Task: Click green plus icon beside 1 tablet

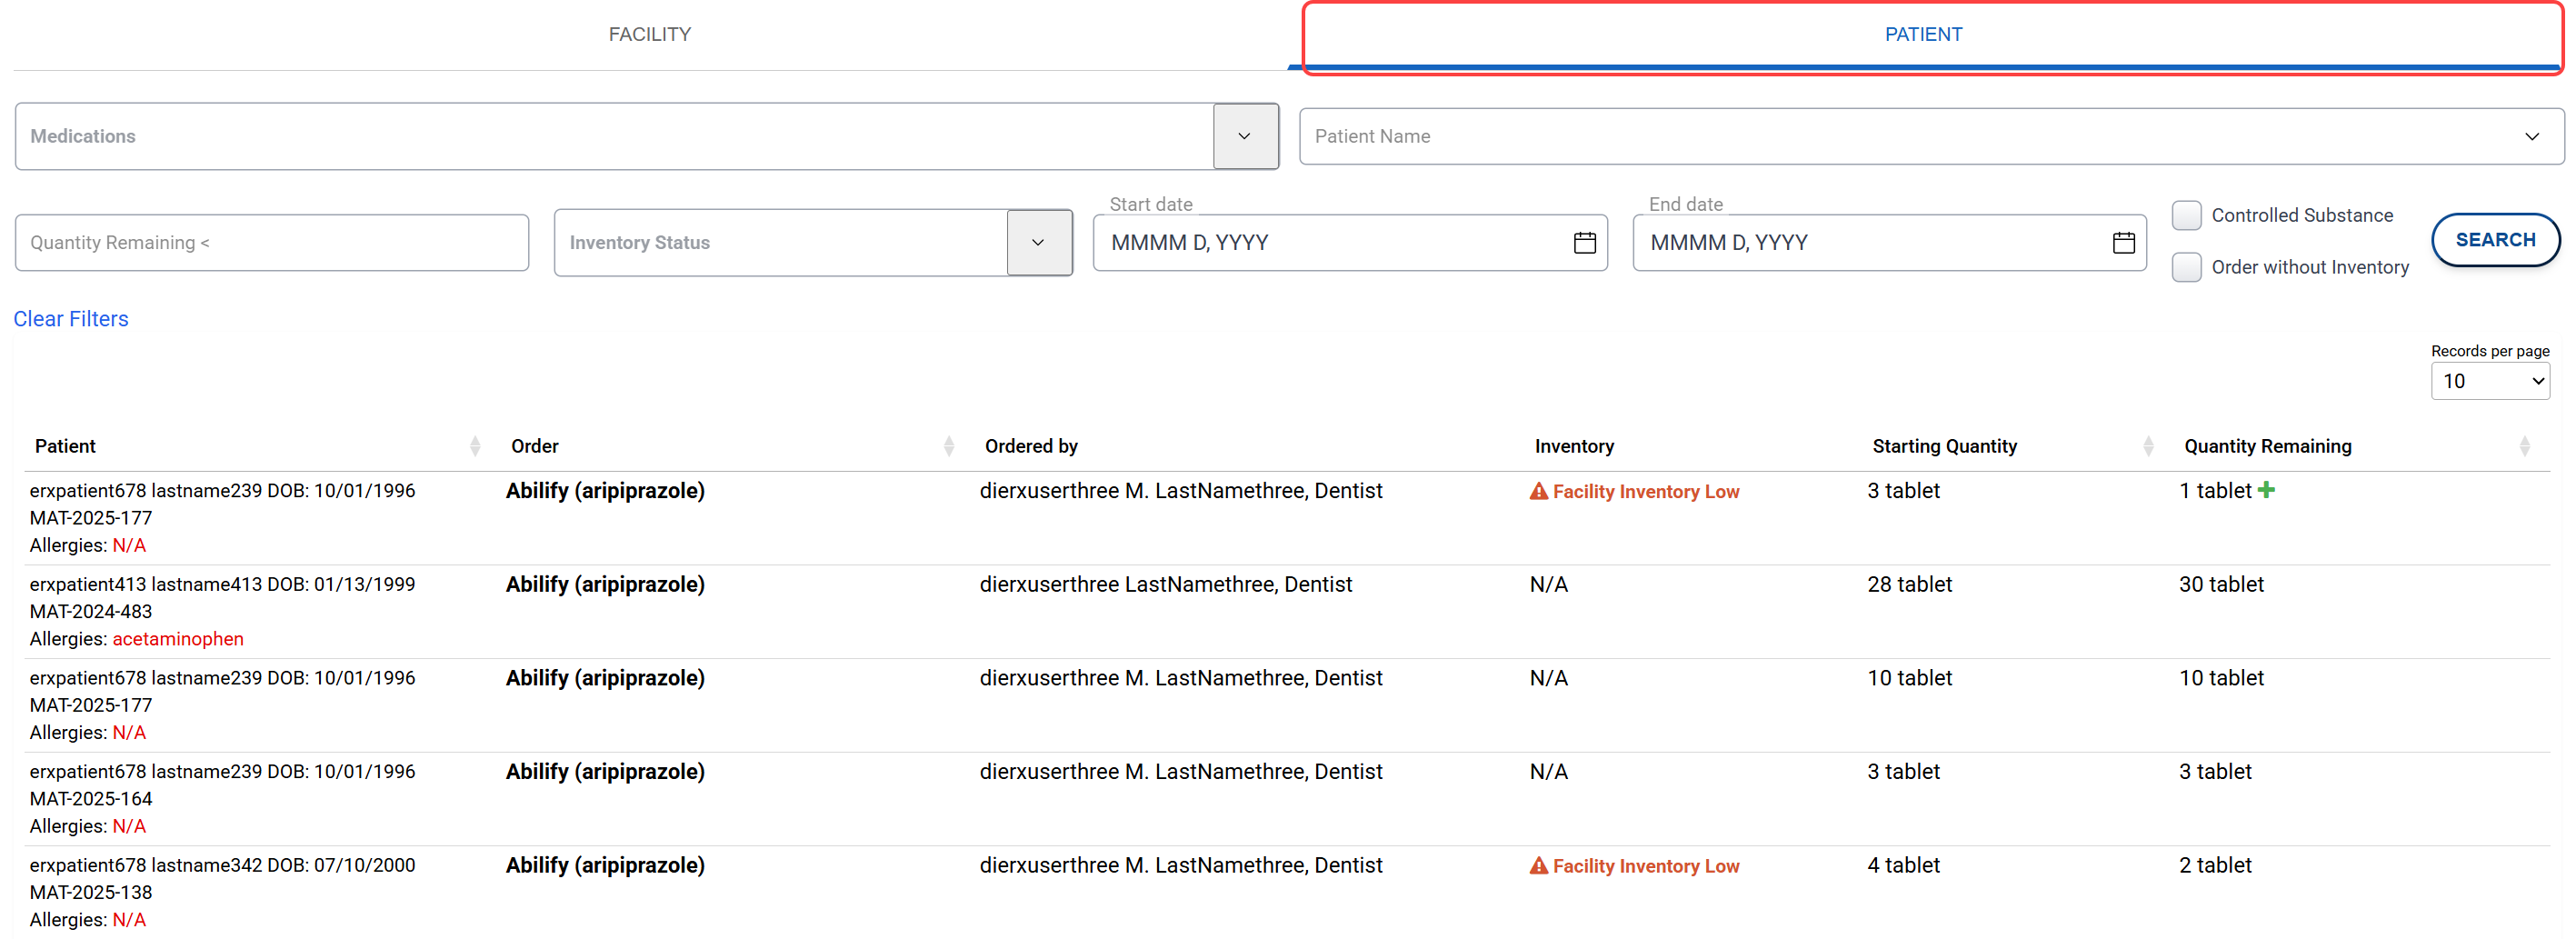Action: tap(2266, 490)
